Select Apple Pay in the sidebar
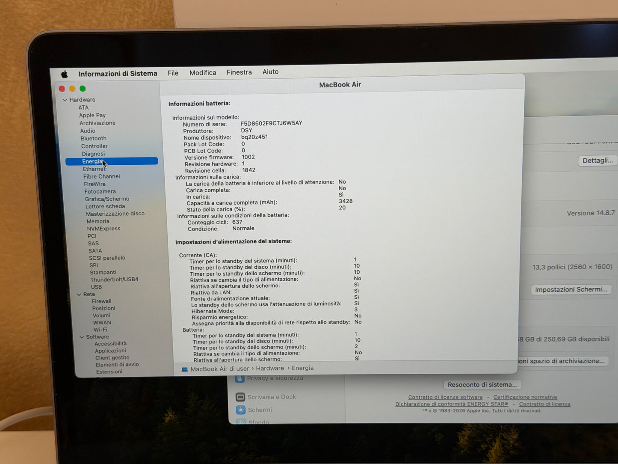618x464 pixels. (92, 115)
